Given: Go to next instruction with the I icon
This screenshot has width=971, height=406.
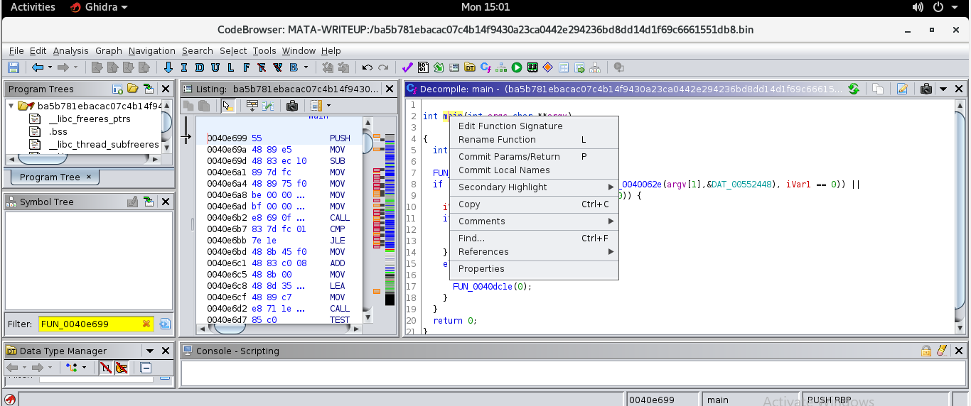Looking at the screenshot, I should point(184,67).
